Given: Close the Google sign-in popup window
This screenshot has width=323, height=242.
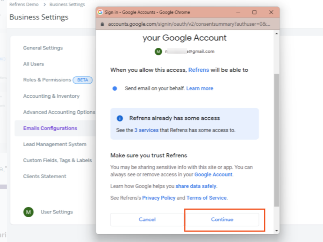Looking at the screenshot, I should (271, 12).
